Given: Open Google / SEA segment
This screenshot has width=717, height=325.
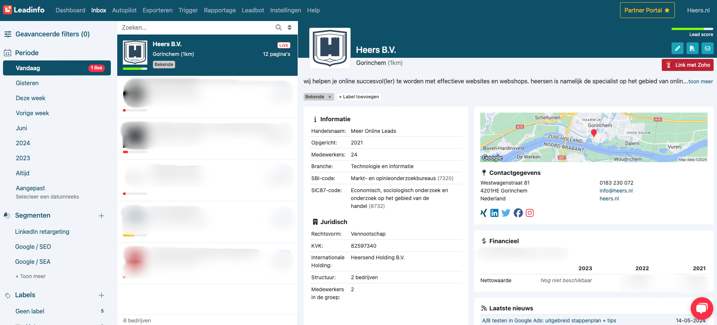Looking at the screenshot, I should (33, 262).
